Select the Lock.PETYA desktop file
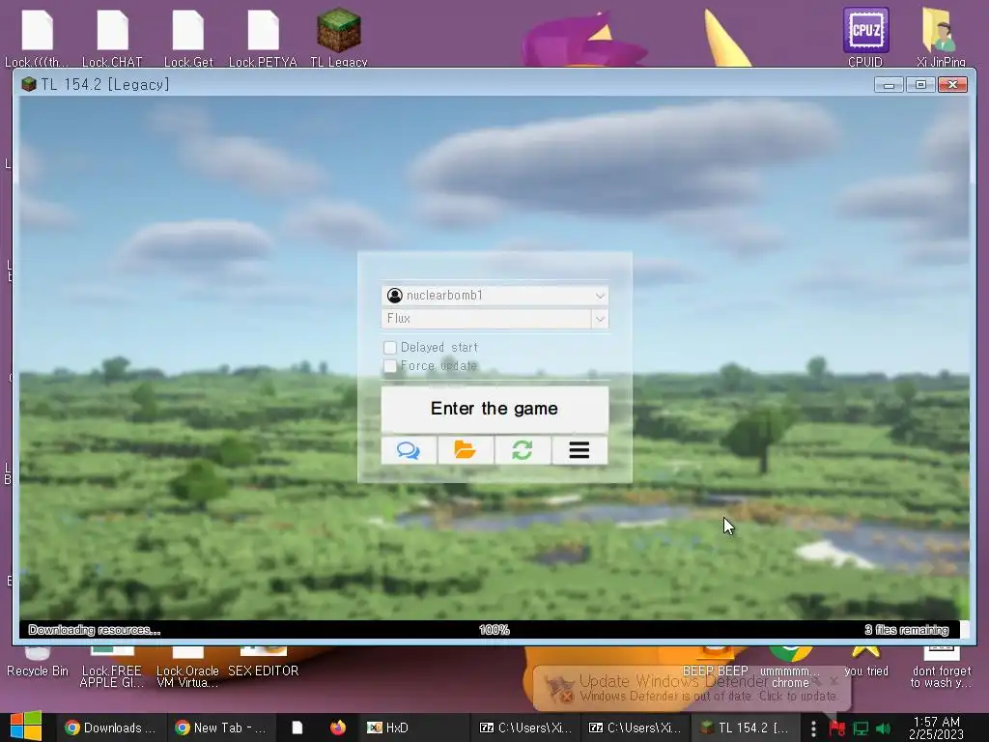This screenshot has height=742, width=989. tap(263, 38)
